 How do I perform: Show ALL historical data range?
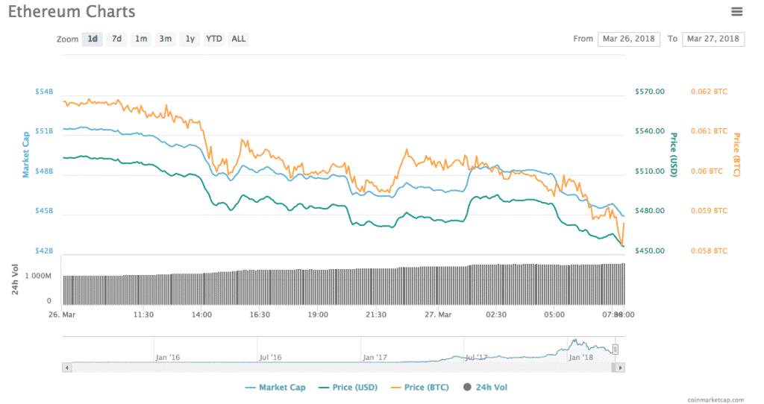click(x=238, y=39)
